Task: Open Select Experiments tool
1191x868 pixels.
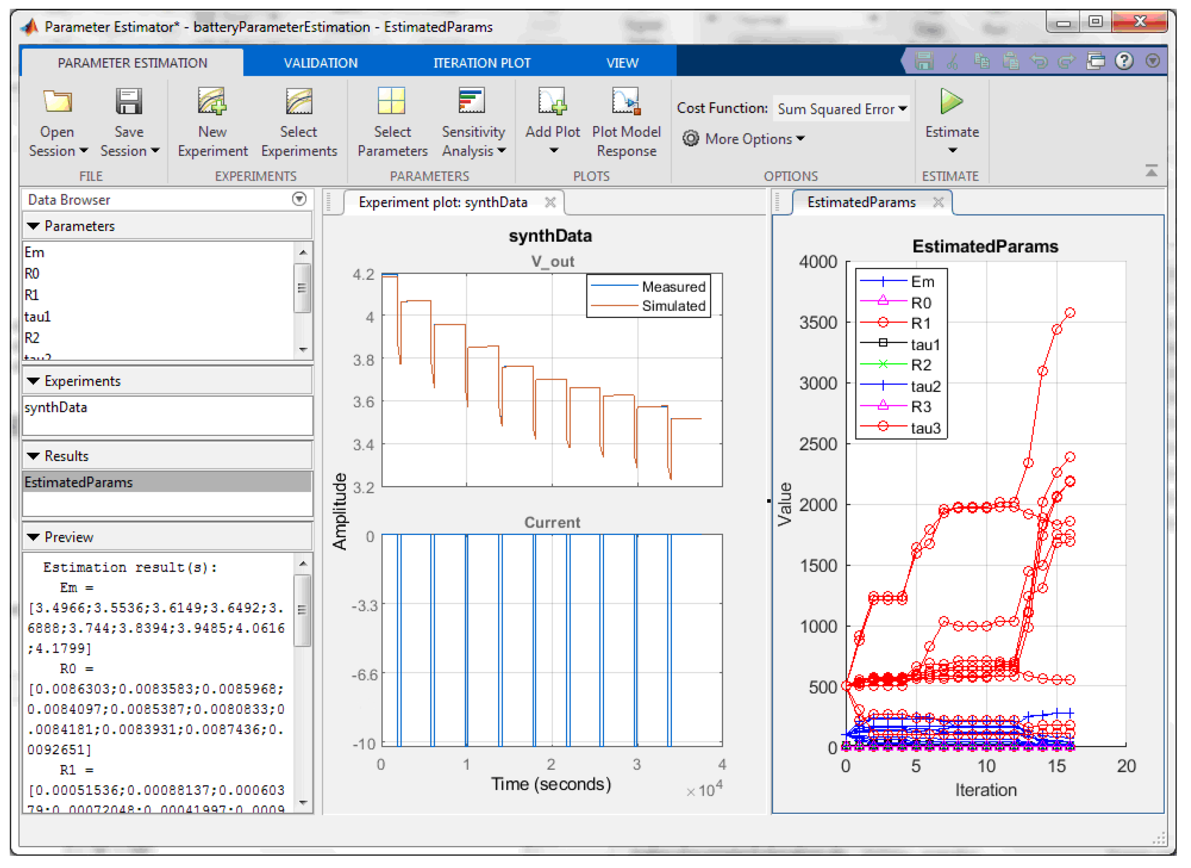Action: point(299,102)
